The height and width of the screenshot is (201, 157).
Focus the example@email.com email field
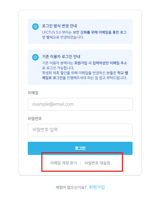click(80, 104)
